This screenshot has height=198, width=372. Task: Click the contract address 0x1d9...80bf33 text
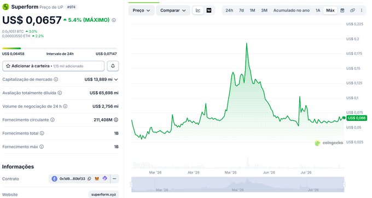pyautogui.click(x=72, y=179)
